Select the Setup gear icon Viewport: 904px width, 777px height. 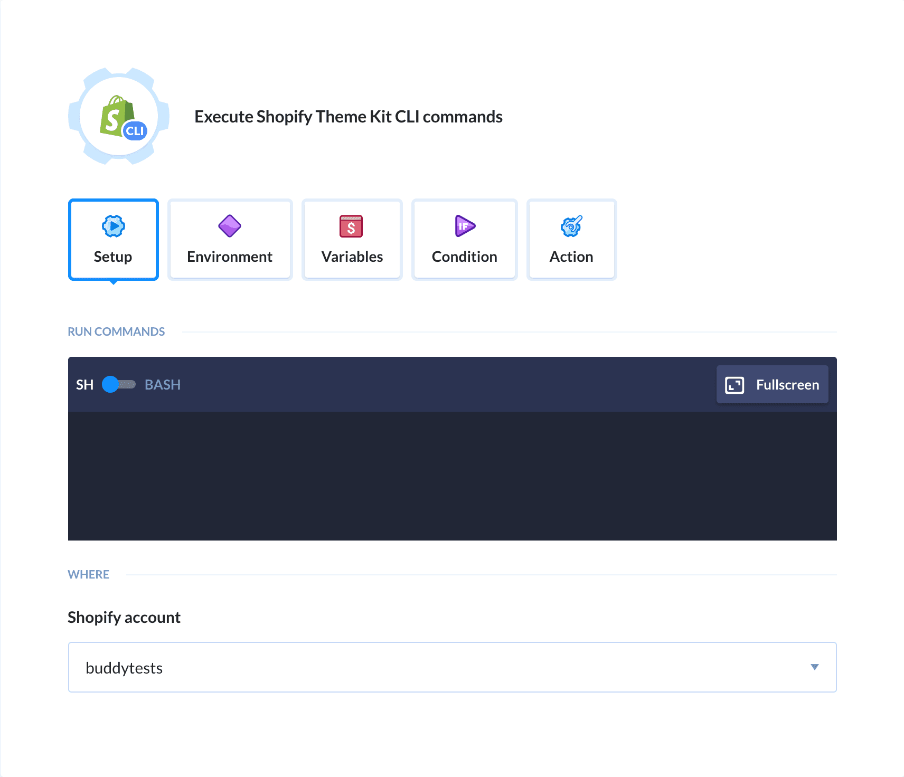[x=113, y=226]
